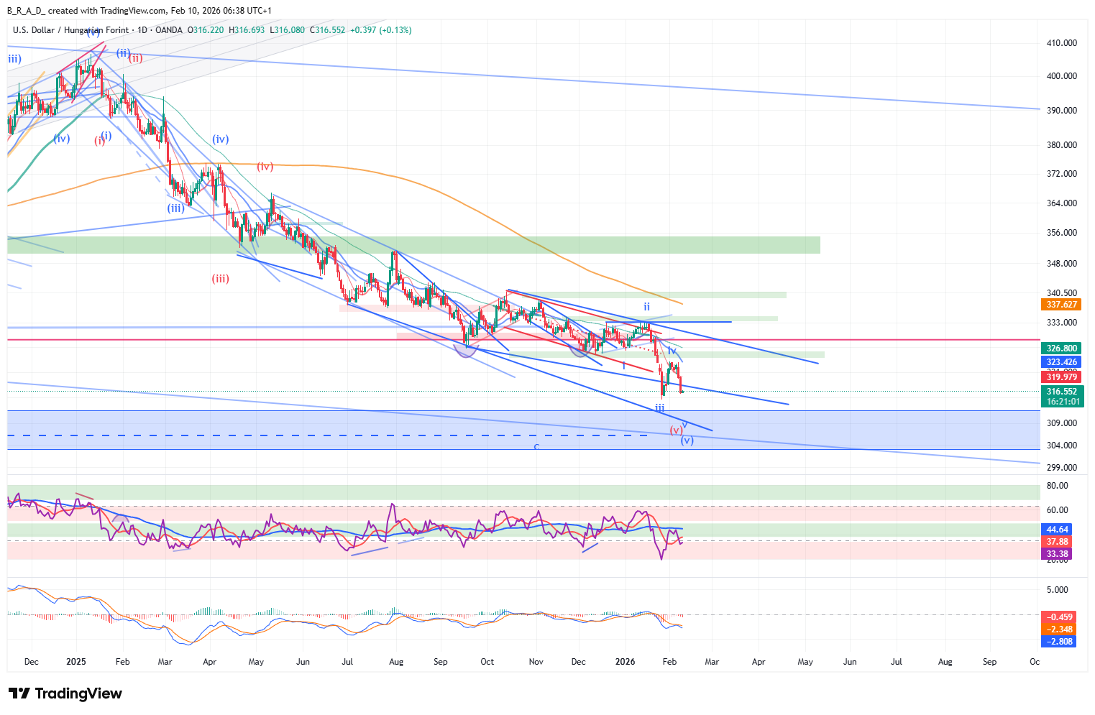Click the 2026 year marker on time axis
The height and width of the screenshot is (715, 1095).
[x=625, y=662]
